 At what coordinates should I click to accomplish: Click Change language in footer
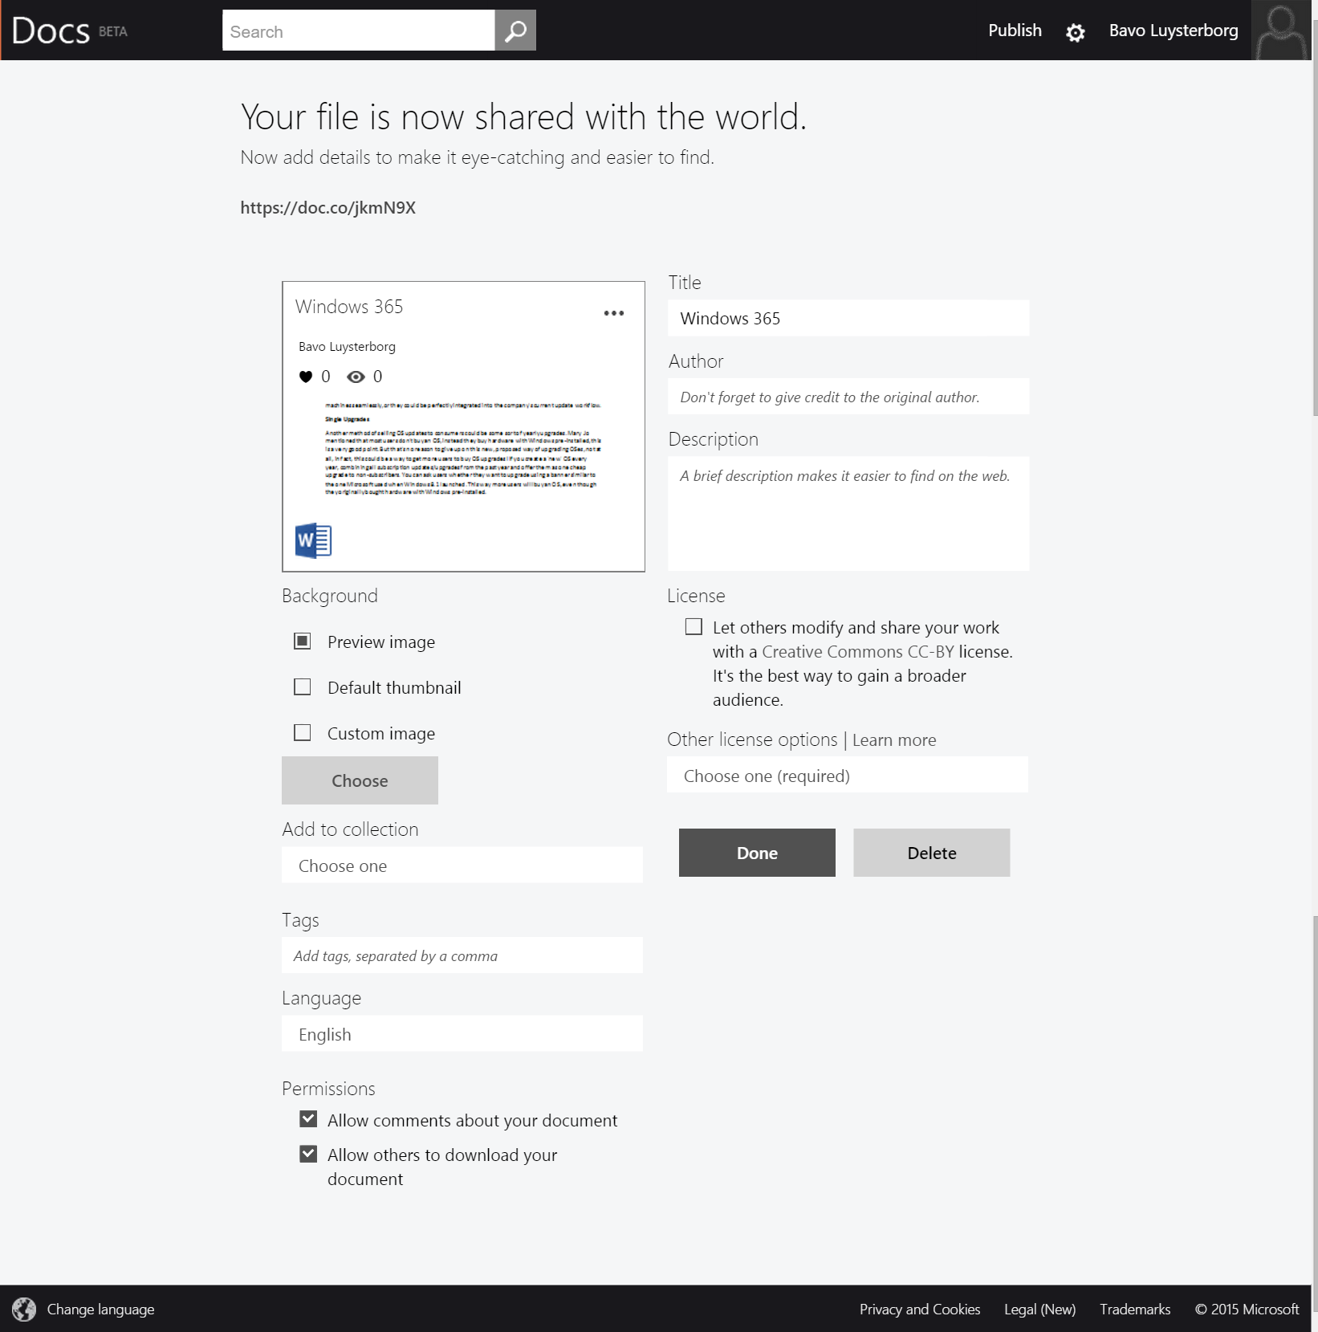[100, 1310]
